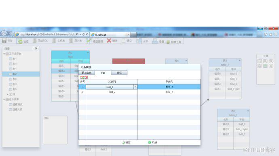Collapse the tree group containing 建模测试
The image size is (279, 156).
pos(4,100)
